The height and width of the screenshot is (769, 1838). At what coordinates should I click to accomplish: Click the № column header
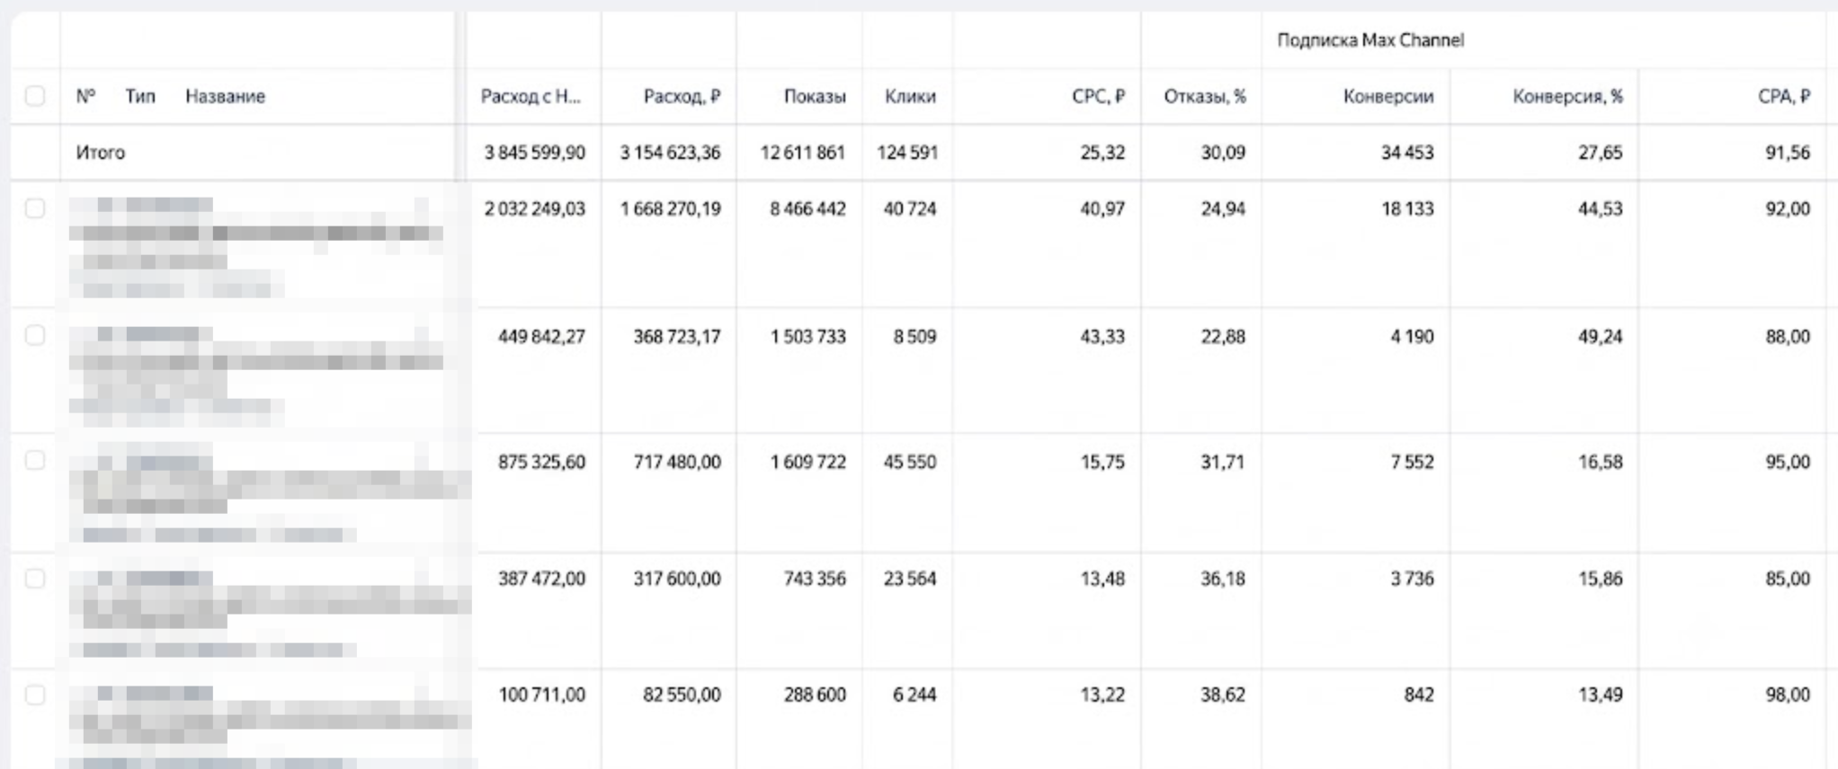click(85, 96)
